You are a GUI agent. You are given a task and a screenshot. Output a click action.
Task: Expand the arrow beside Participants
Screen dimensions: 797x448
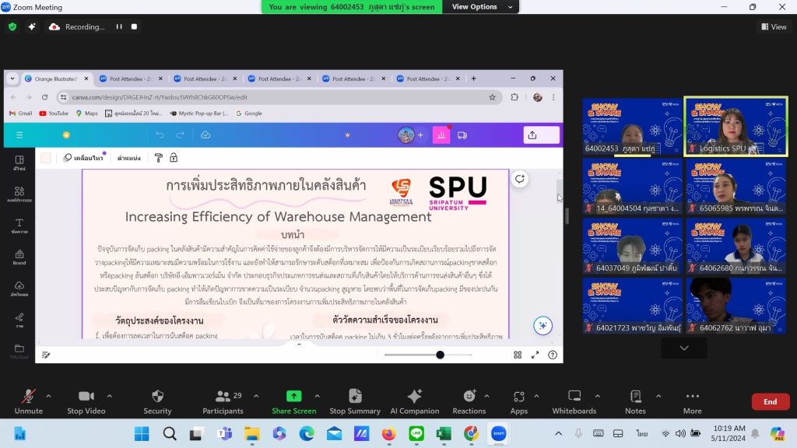255,396
